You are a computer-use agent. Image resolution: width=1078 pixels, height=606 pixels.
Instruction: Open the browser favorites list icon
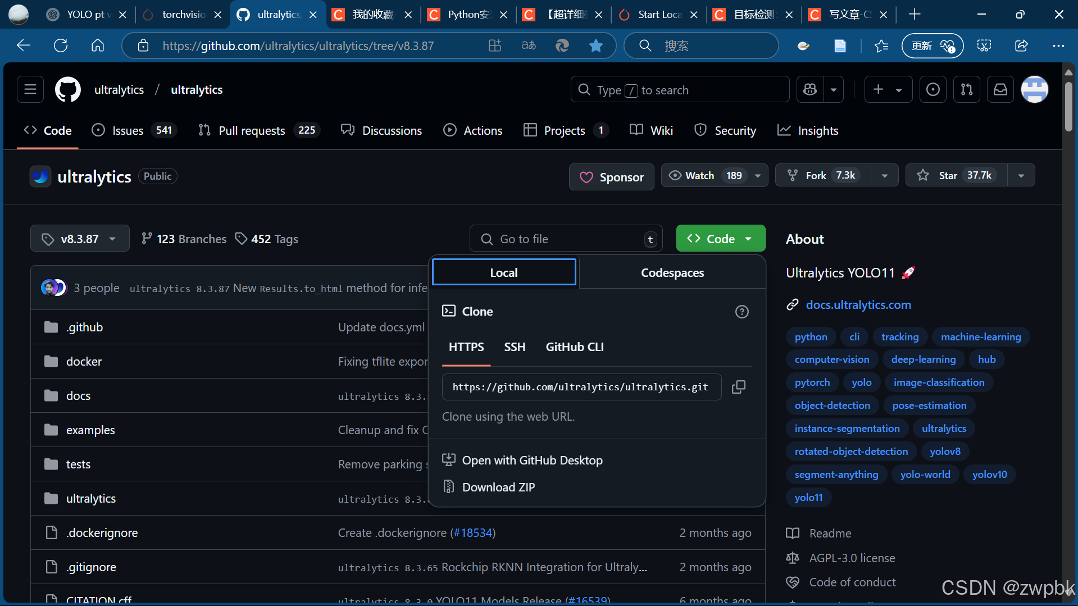(x=881, y=45)
